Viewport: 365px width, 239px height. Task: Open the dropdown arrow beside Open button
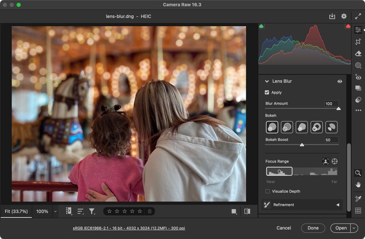pos(354,228)
